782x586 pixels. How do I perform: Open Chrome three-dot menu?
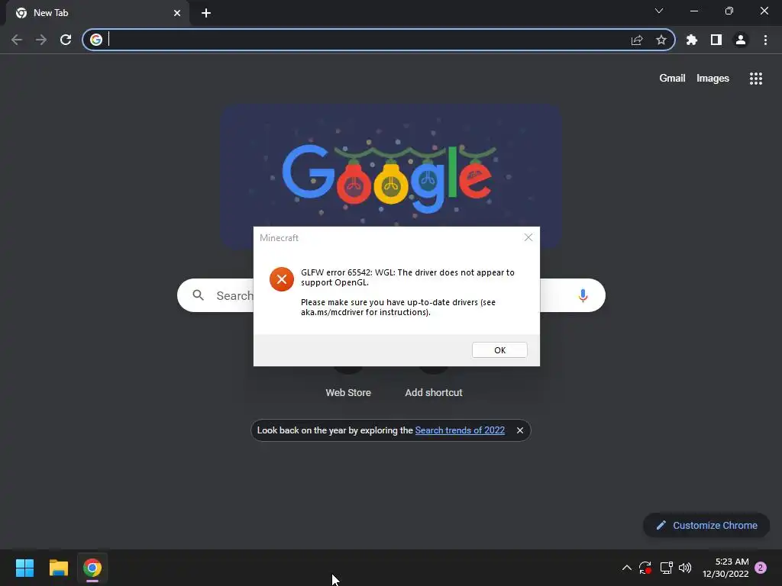coord(765,40)
